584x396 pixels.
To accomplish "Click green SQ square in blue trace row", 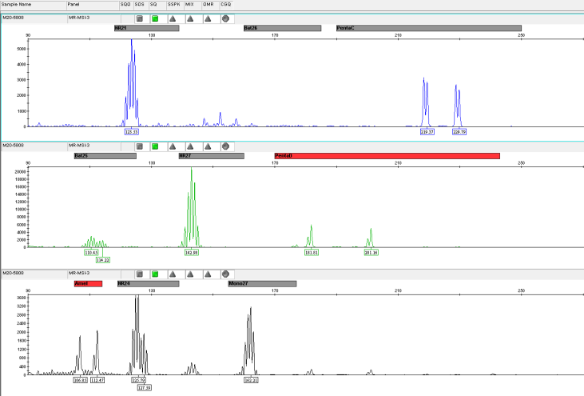I will tap(155, 18).
